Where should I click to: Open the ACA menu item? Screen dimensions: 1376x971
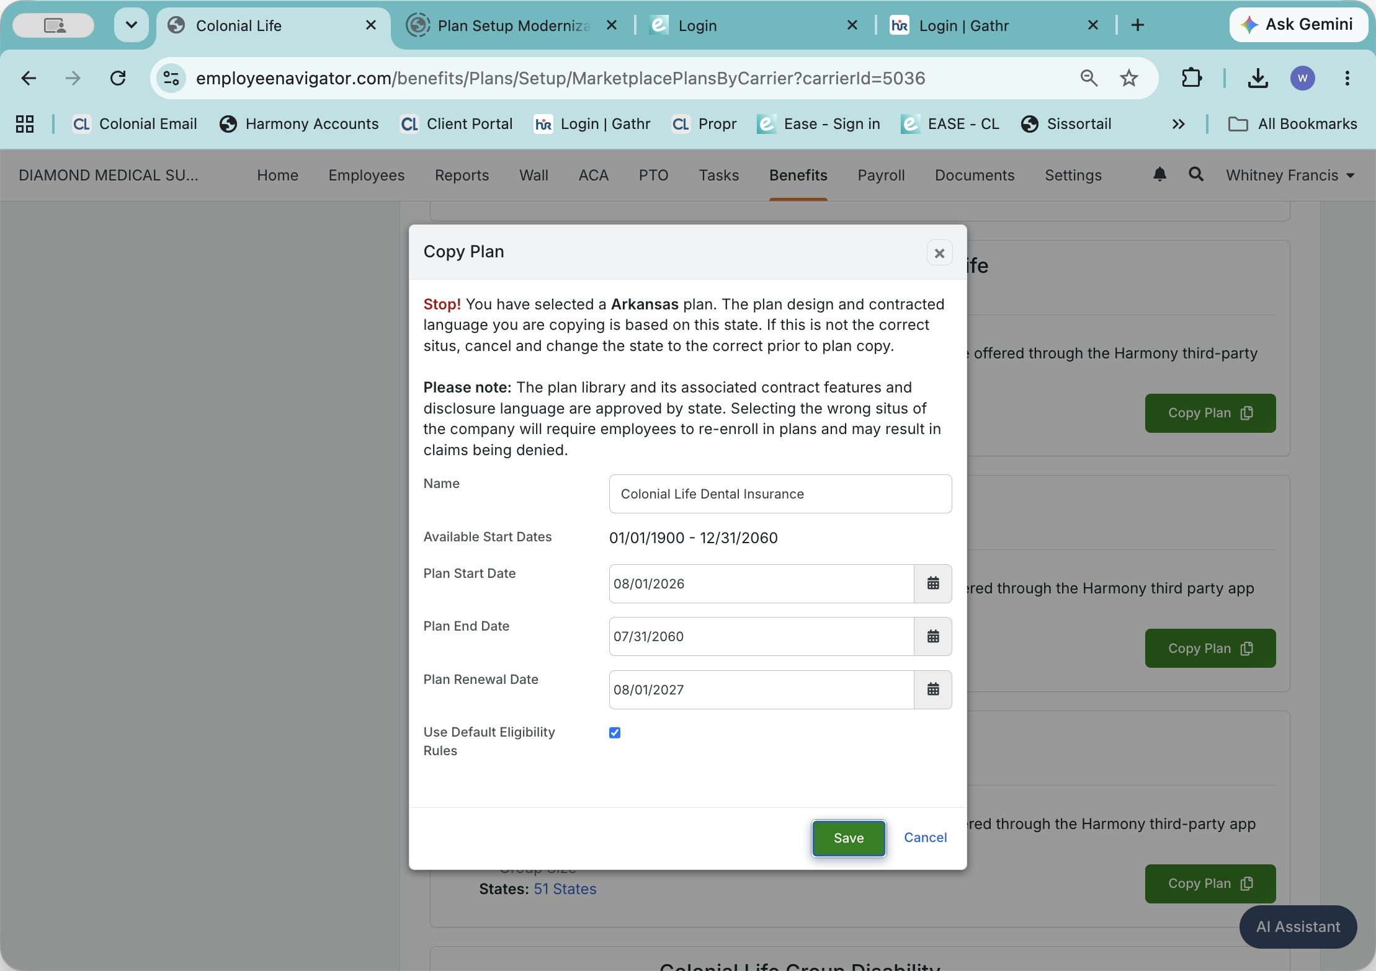pyautogui.click(x=594, y=175)
